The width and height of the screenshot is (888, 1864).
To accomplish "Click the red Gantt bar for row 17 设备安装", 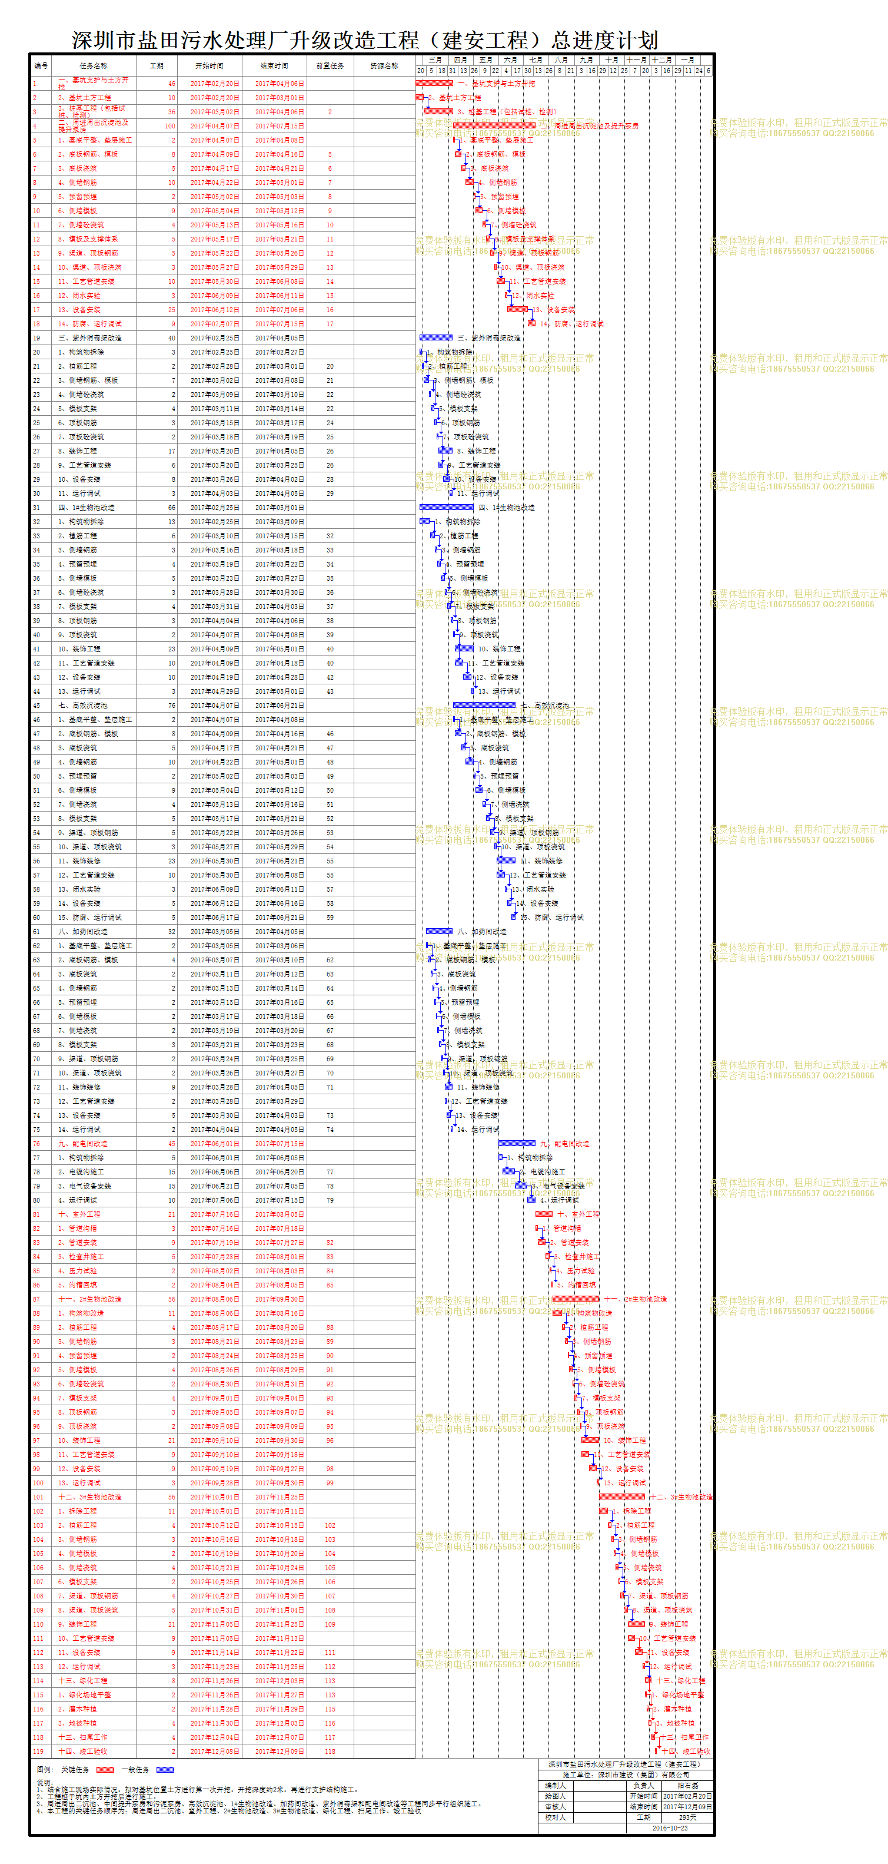I will click(x=517, y=309).
